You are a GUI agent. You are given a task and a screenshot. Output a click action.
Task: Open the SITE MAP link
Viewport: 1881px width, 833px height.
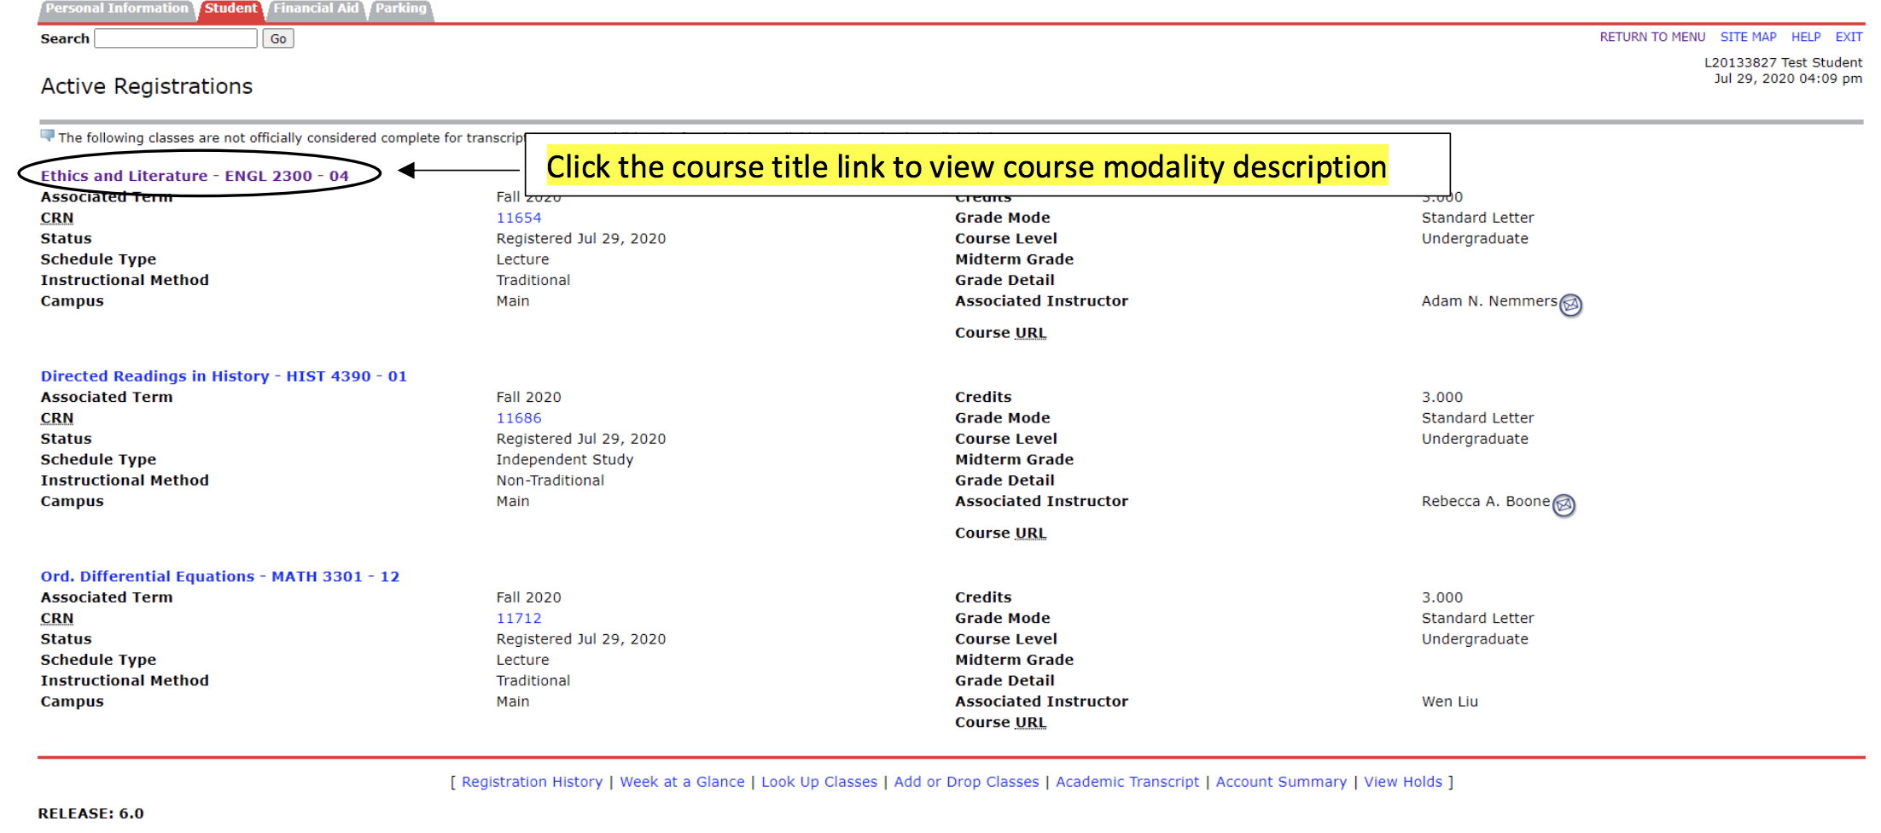(1748, 38)
